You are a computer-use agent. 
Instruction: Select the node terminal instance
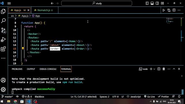click(143, 69)
